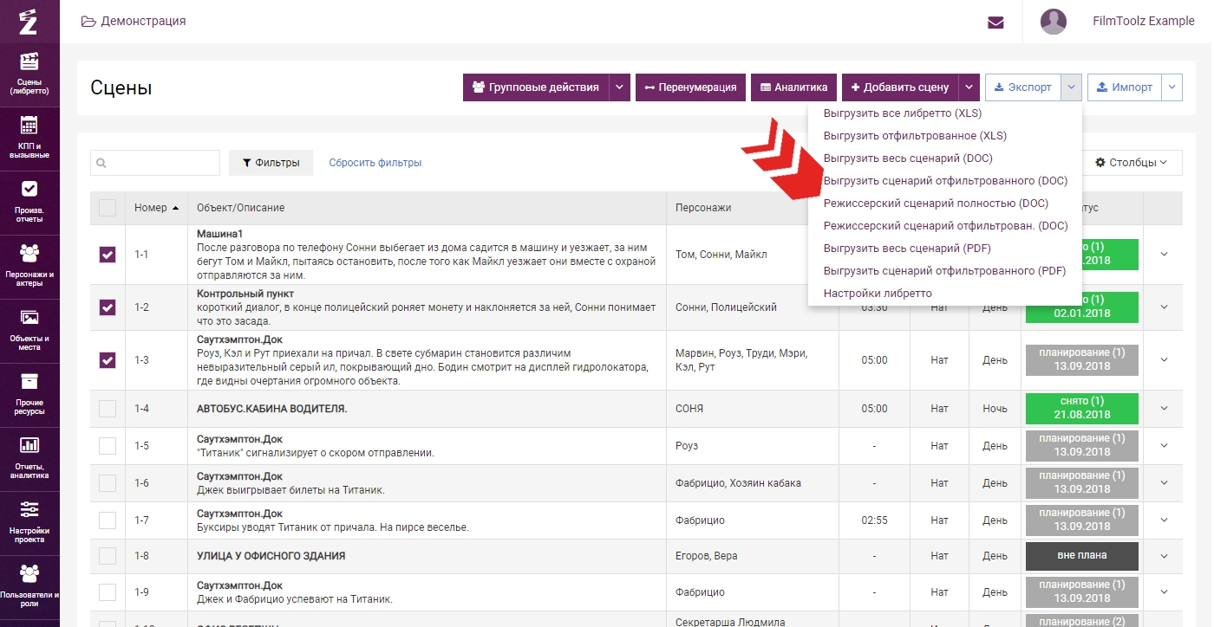Collapse the Экспорт dropdown arrow
Screen dimensions: 1214x627
point(1072,87)
